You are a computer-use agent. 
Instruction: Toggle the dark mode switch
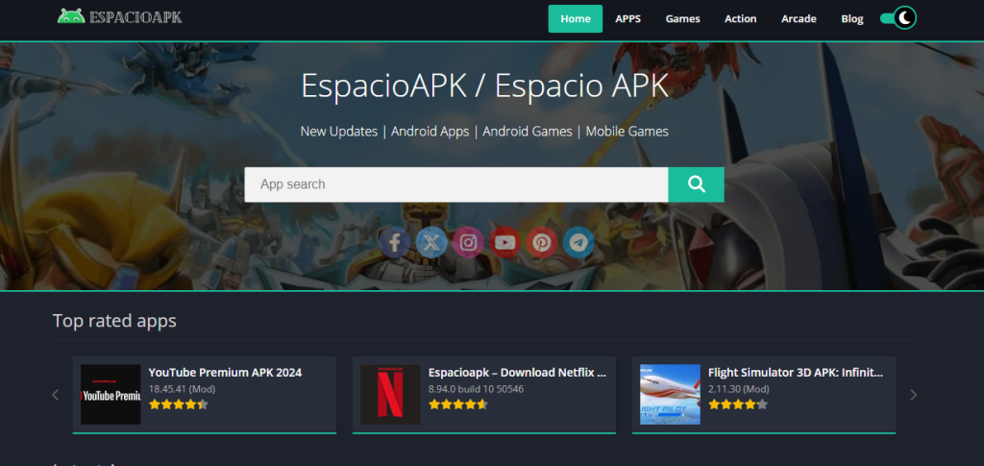[898, 18]
